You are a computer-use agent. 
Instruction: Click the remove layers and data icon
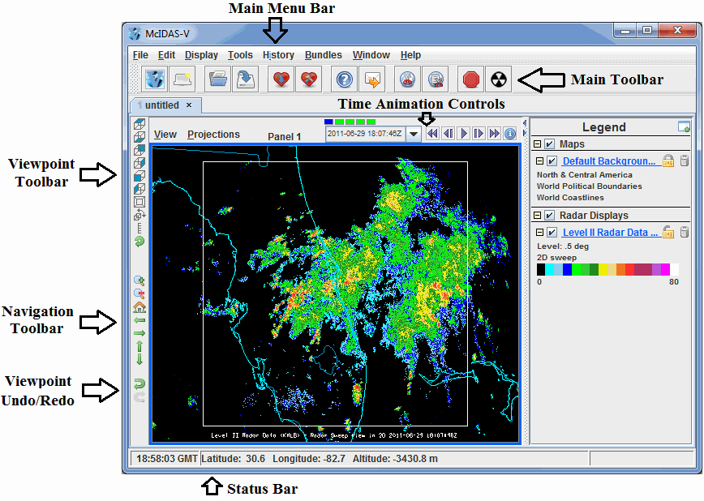click(436, 79)
